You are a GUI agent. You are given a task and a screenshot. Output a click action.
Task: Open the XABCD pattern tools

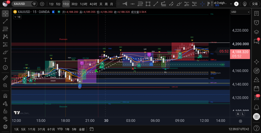(5, 36)
